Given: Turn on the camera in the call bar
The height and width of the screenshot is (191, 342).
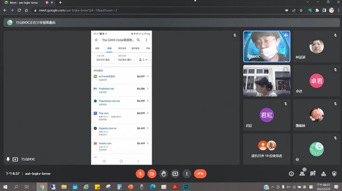Looking at the screenshot, I should click(x=151, y=174).
